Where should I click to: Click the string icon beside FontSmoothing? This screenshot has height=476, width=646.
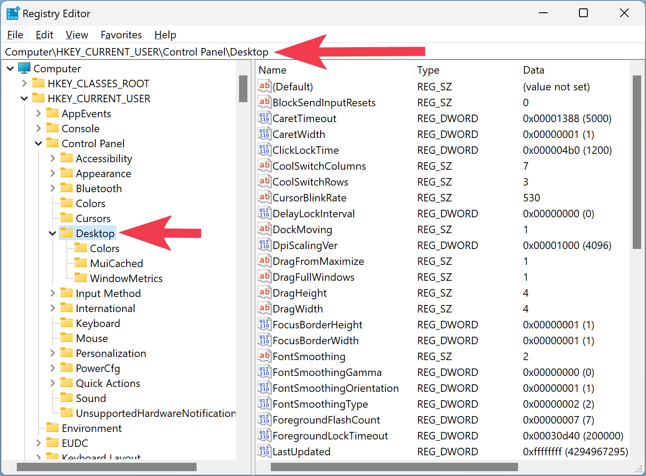click(265, 356)
